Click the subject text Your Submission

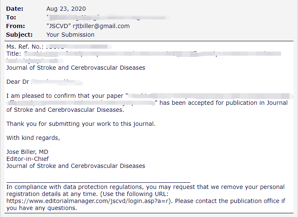71,35
